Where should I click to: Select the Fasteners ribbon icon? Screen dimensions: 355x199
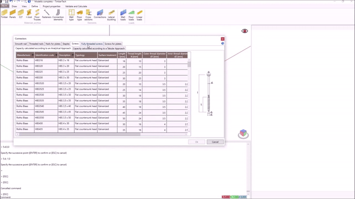pos(47,14)
